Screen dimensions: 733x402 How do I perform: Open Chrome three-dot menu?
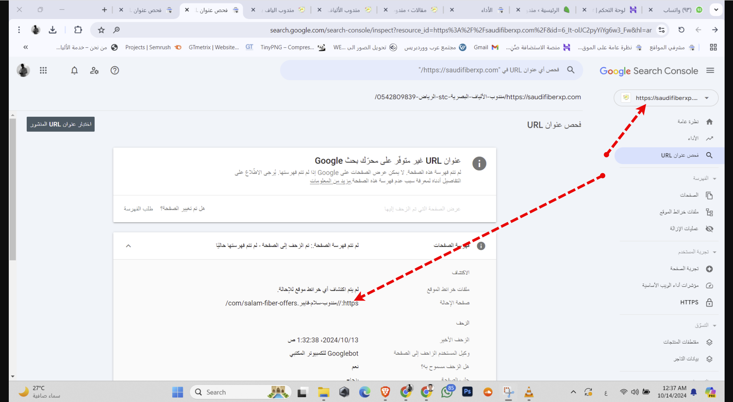click(x=19, y=30)
